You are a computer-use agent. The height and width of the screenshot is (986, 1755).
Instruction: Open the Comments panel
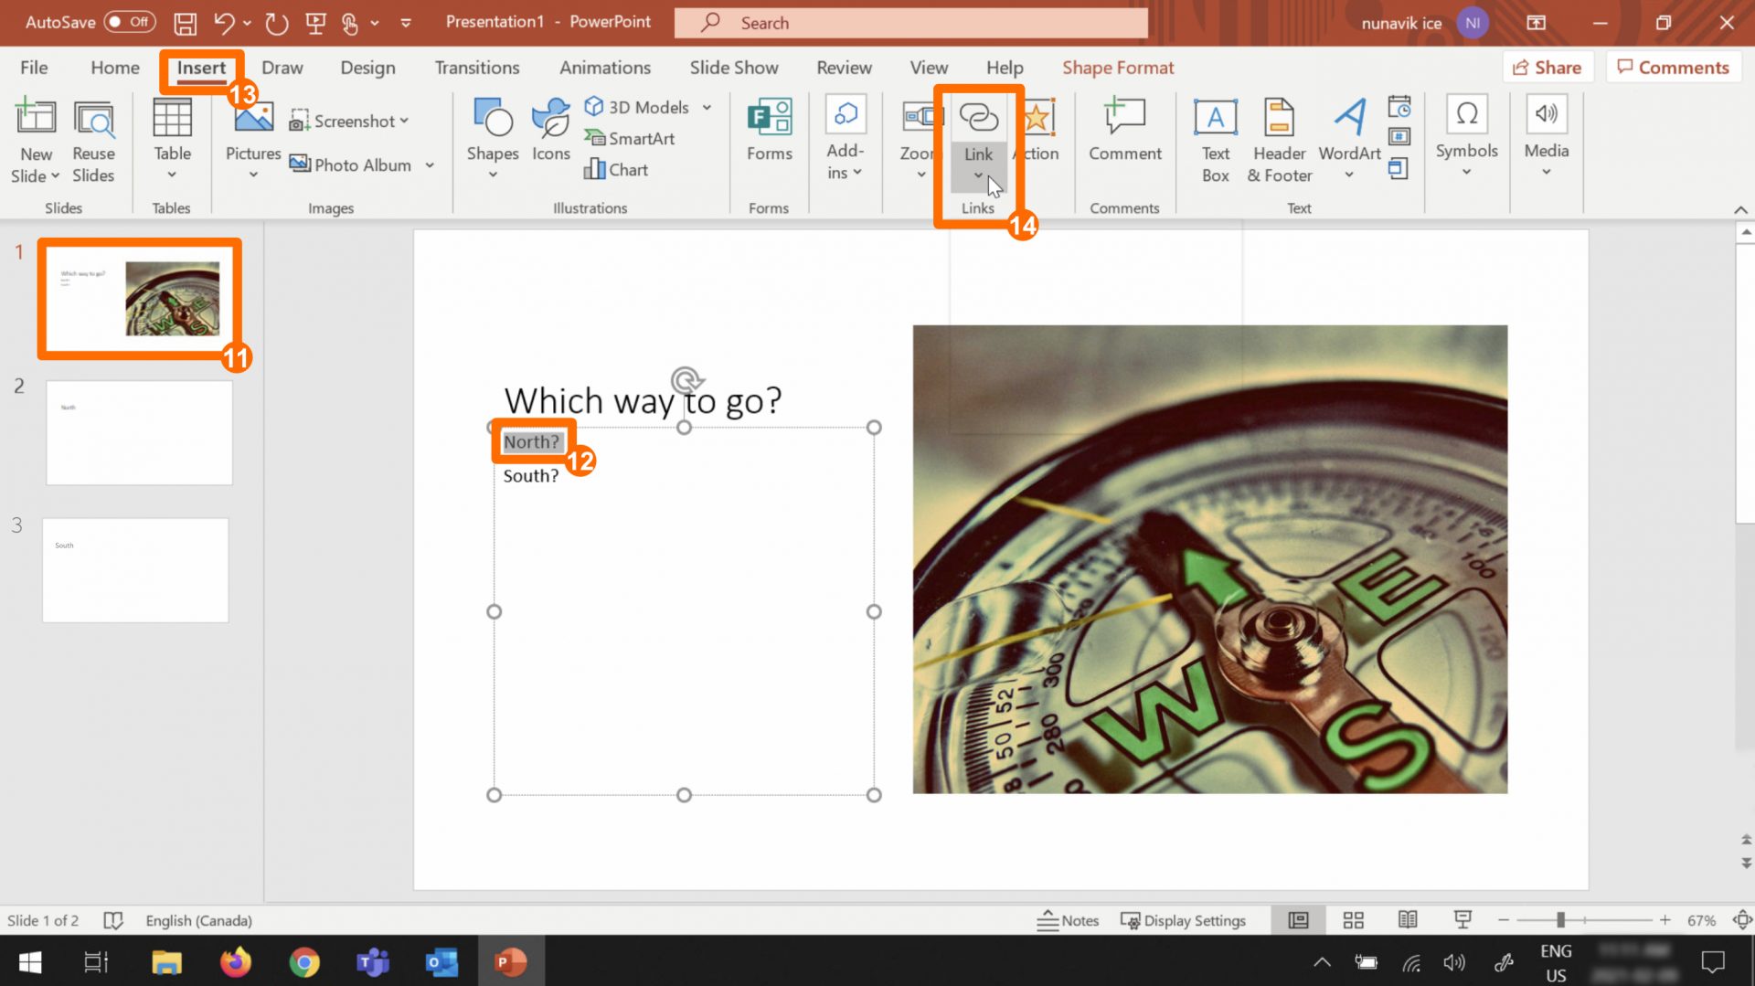click(x=1674, y=67)
